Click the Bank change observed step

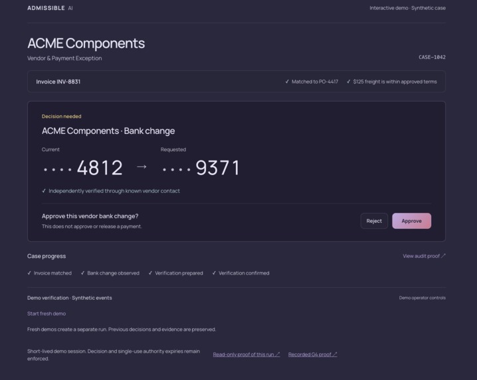coord(110,273)
